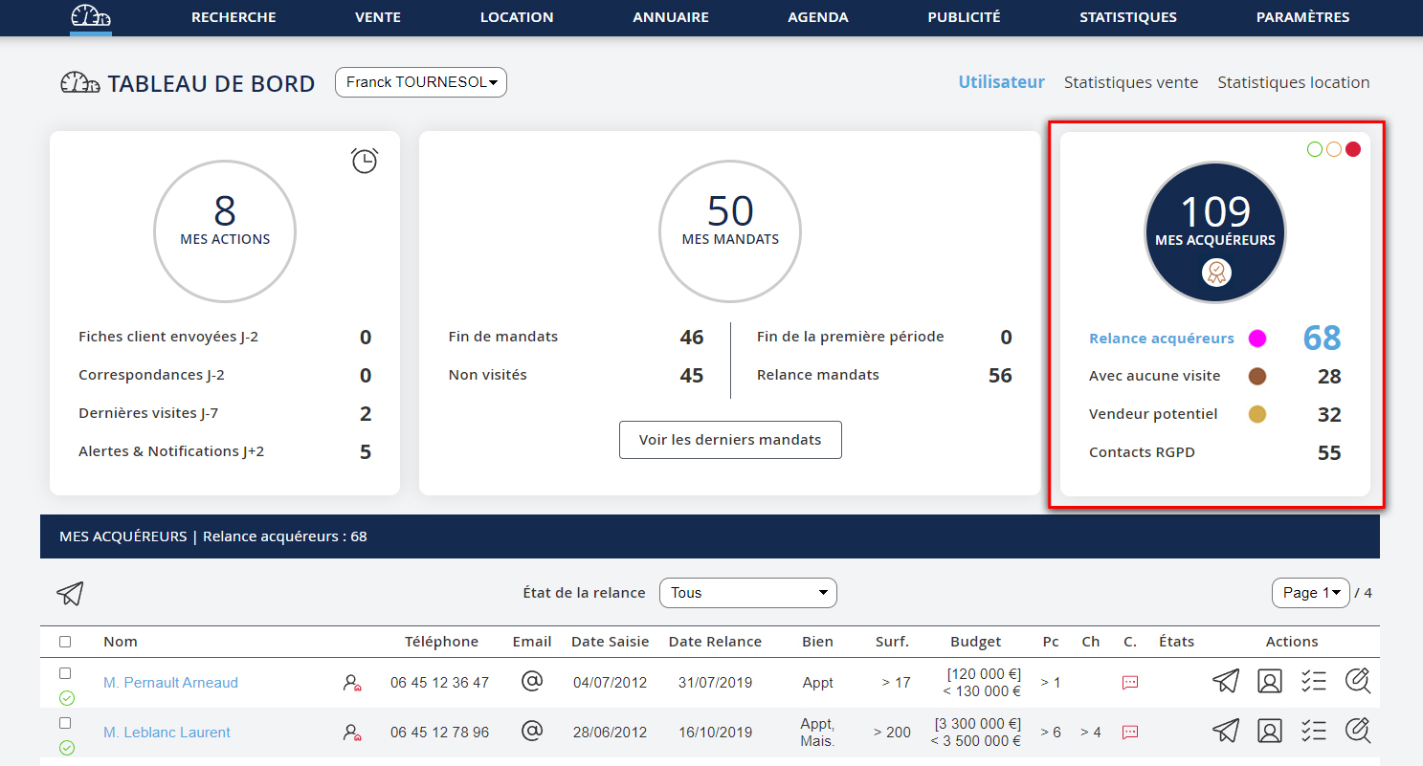Open contact card icon for M. Pernault Arneaud

point(1270,682)
